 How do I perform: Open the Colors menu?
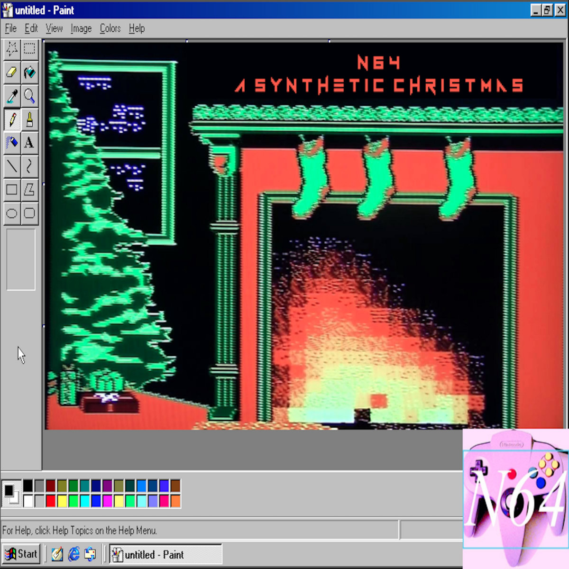click(110, 28)
